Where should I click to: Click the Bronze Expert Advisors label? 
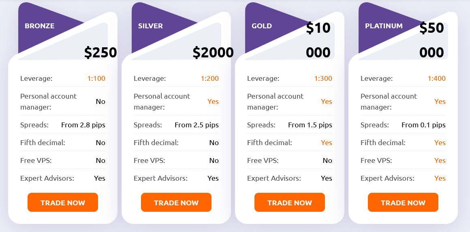click(47, 179)
